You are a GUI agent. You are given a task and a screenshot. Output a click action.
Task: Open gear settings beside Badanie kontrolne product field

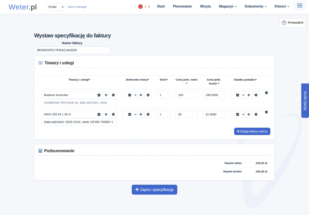(x=113, y=95)
